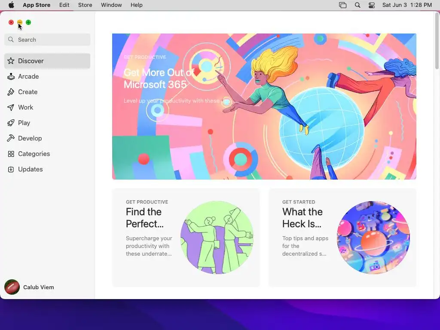The width and height of the screenshot is (440, 330).
Task: Click the date and time in menu bar
Action: 407,5
